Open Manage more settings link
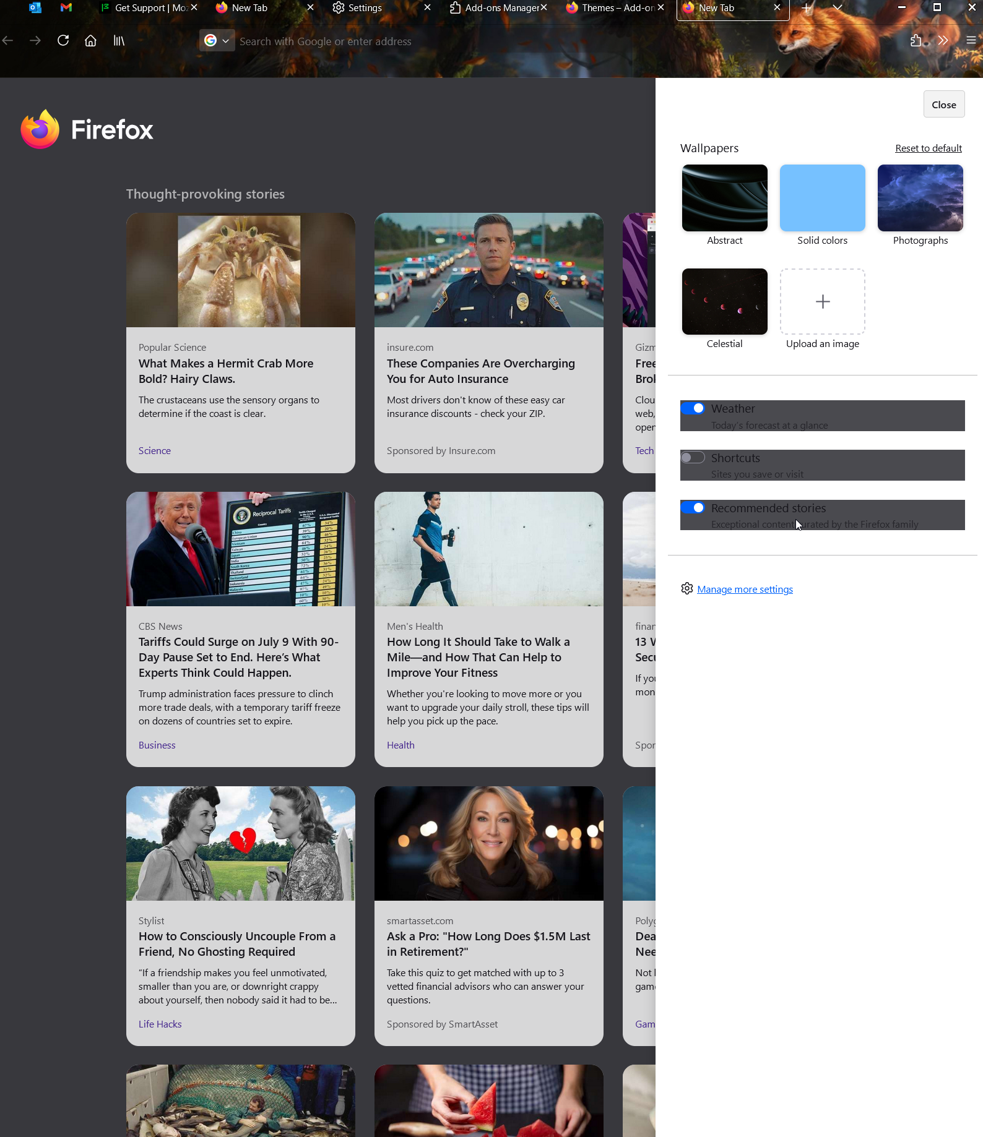Image resolution: width=983 pixels, height=1137 pixels. pos(745,590)
